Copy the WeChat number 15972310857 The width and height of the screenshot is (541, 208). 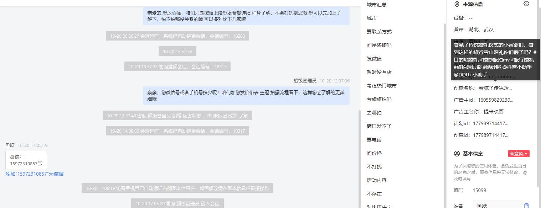(40, 164)
